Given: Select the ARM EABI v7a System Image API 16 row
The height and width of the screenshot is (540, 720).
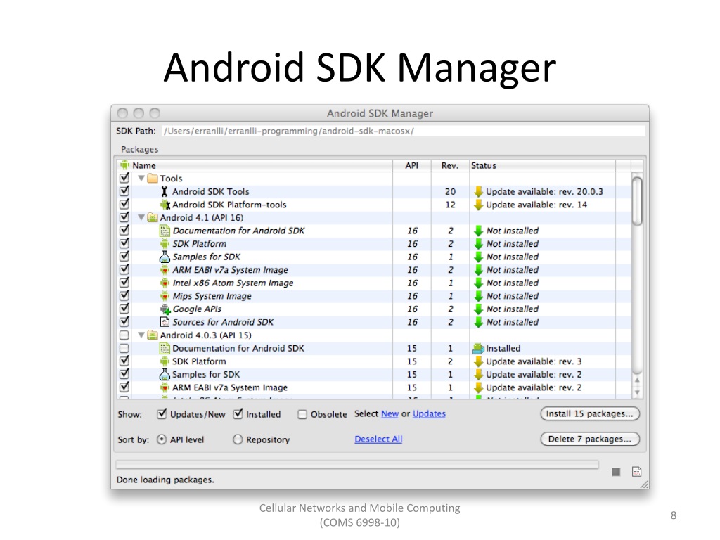Looking at the screenshot, I should (375, 270).
